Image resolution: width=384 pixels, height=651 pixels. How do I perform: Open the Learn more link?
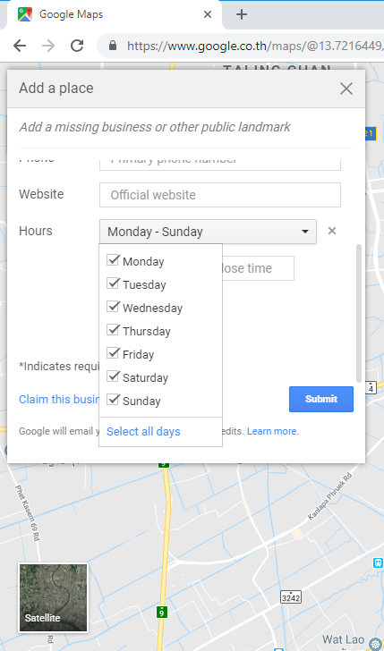[272, 431]
